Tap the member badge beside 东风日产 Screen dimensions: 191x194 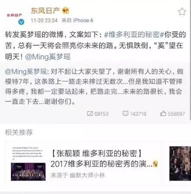click(66, 10)
